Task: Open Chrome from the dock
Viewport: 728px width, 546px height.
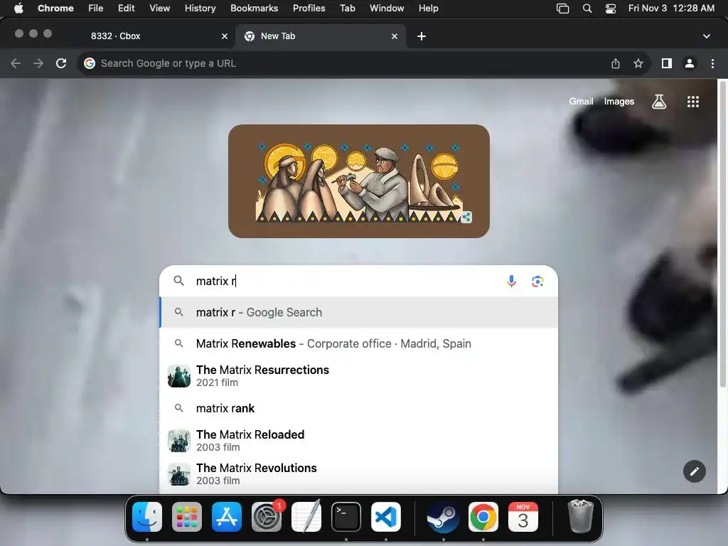Action: pyautogui.click(x=483, y=517)
